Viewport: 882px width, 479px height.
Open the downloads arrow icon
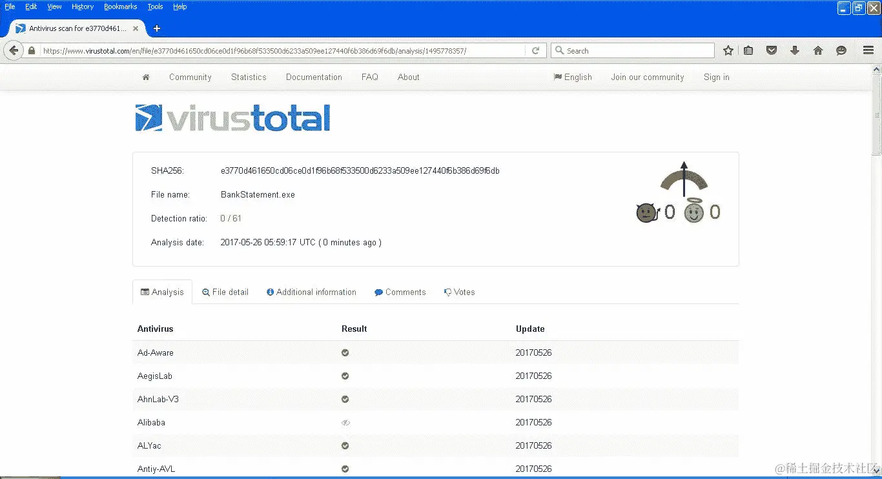[x=795, y=51]
